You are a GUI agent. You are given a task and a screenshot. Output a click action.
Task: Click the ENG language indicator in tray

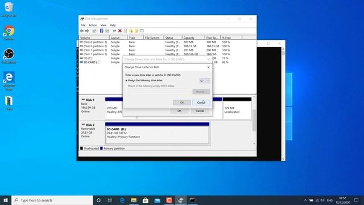330,200
